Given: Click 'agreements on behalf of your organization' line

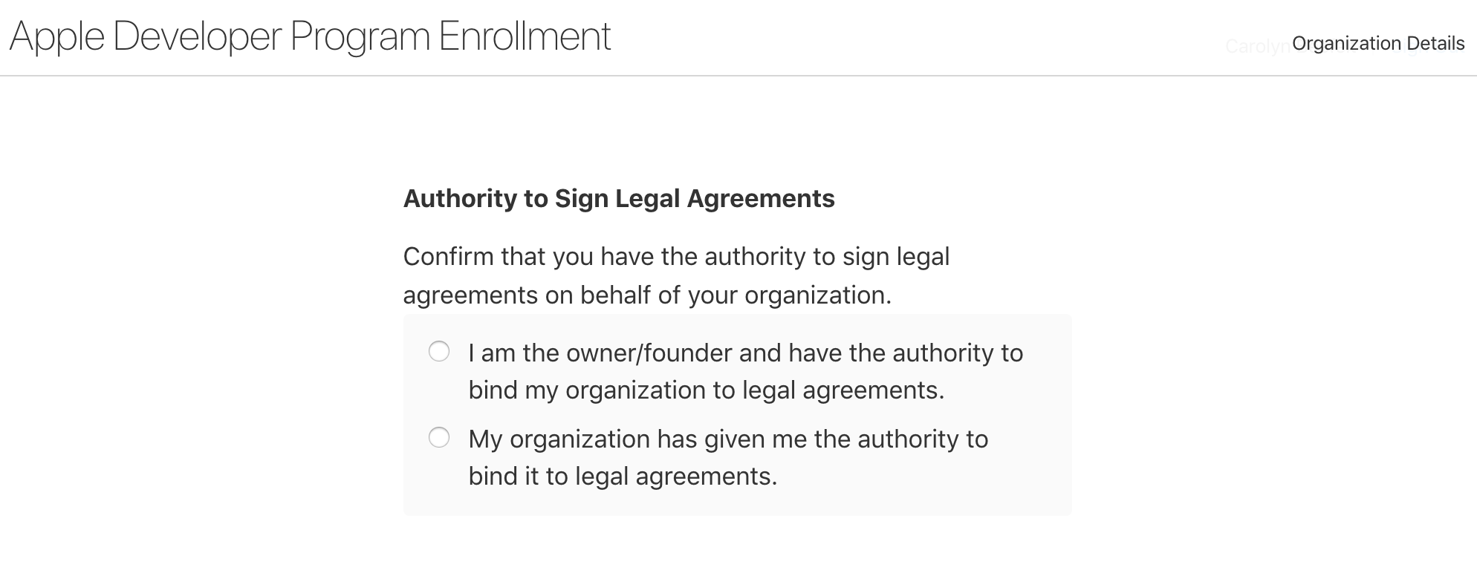Looking at the screenshot, I should click(x=646, y=295).
